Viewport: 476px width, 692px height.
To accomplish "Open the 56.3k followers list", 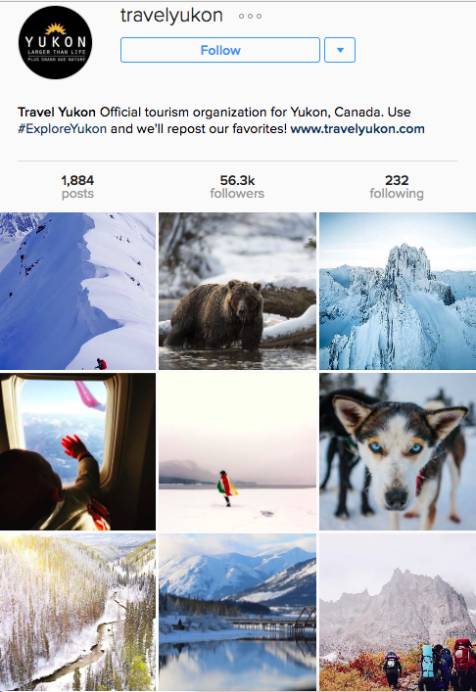I will pos(237,187).
